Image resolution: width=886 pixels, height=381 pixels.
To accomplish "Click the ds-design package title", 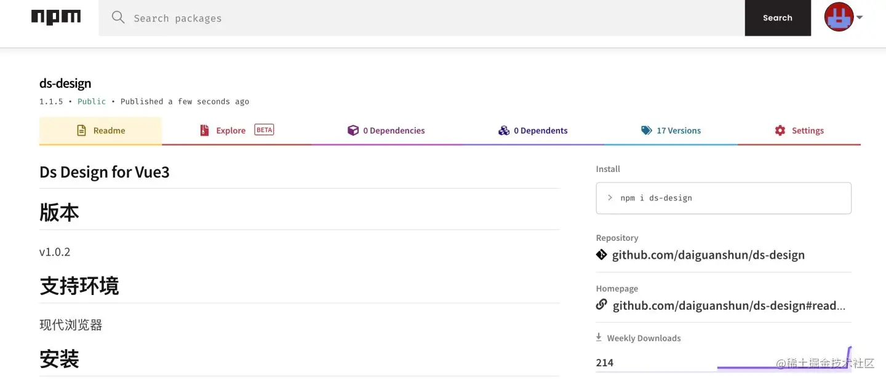I will point(65,83).
